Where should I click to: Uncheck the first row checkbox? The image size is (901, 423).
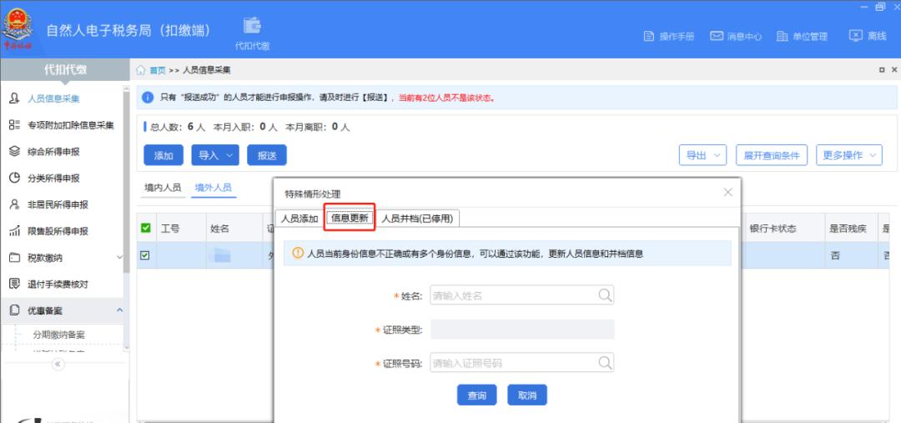coord(144,255)
